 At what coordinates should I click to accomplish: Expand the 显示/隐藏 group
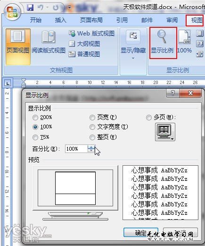pyautogui.click(x=133, y=45)
